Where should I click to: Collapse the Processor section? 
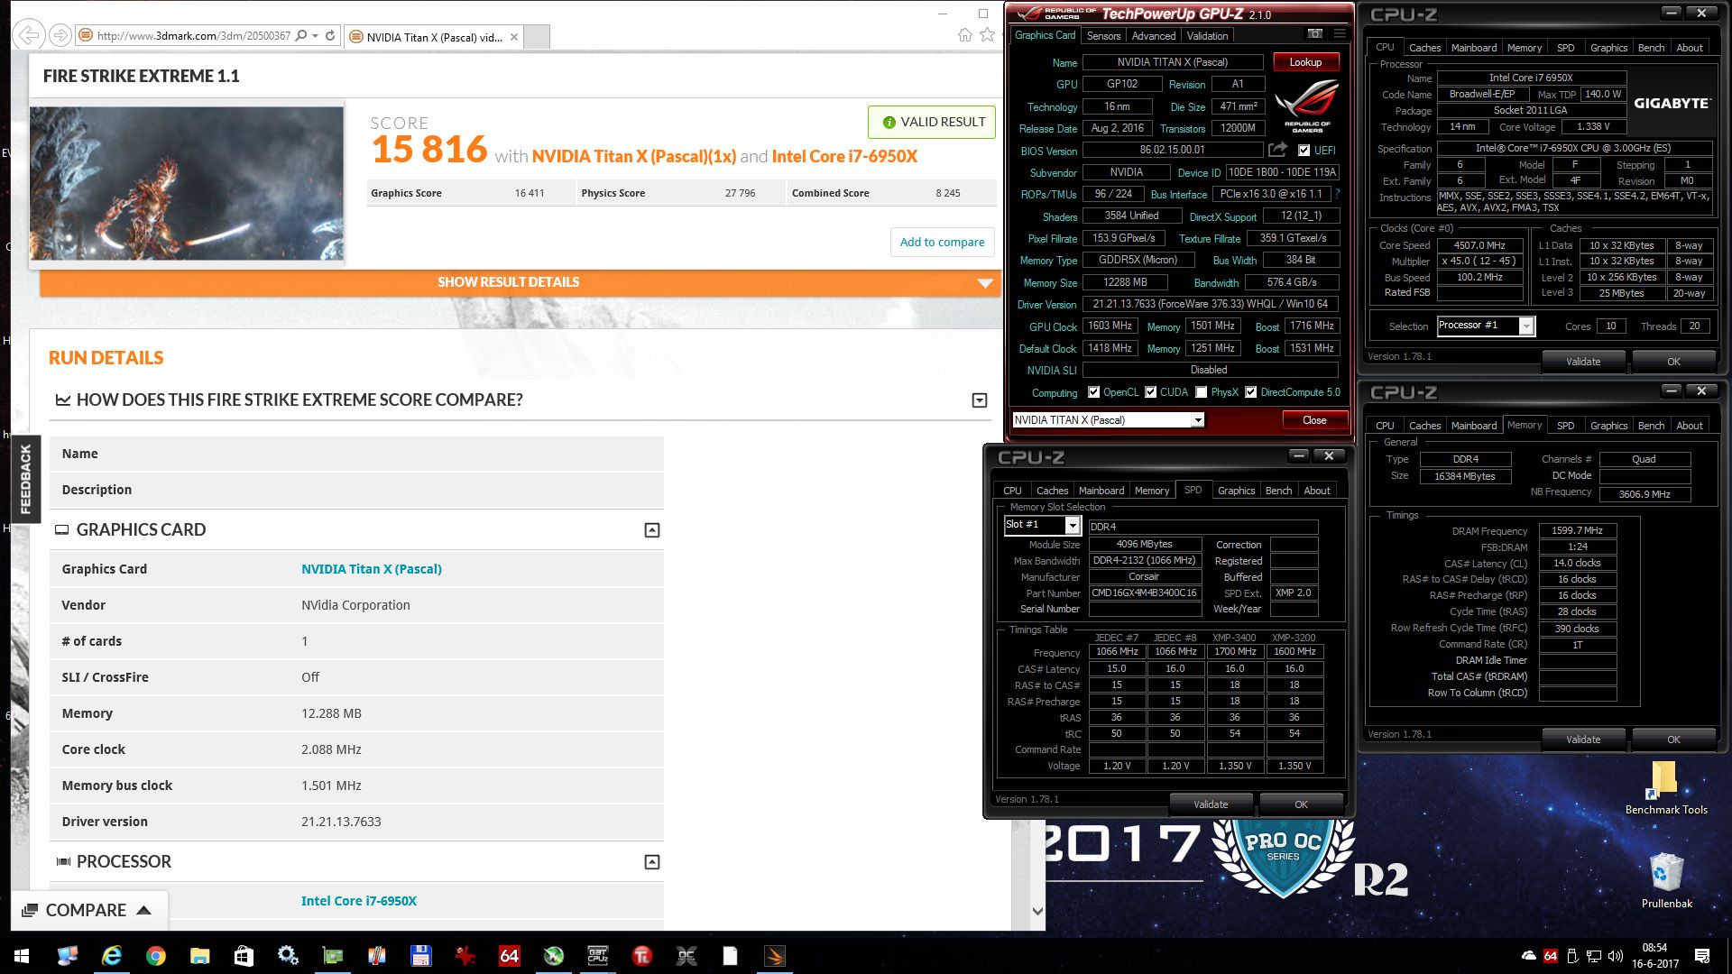[652, 862]
